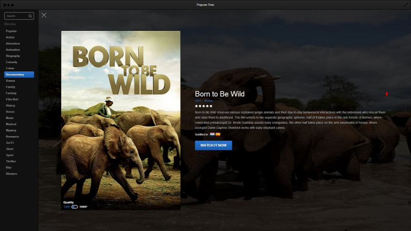Open the Film-Noir category

(x=12, y=99)
